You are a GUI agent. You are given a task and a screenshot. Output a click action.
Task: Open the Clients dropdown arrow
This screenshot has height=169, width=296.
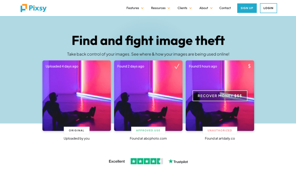(x=190, y=8)
